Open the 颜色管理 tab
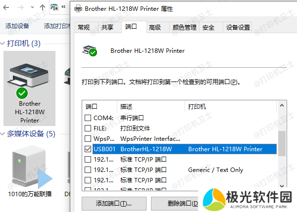 [184, 28]
